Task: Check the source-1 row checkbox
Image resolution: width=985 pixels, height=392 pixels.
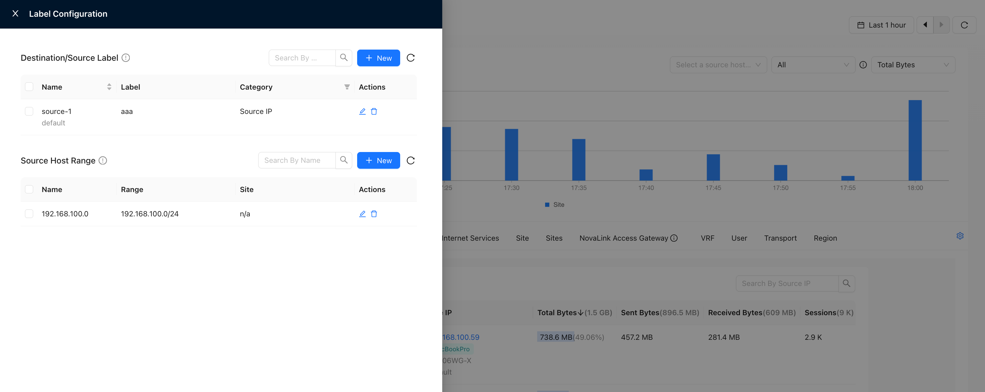Action: click(x=29, y=111)
